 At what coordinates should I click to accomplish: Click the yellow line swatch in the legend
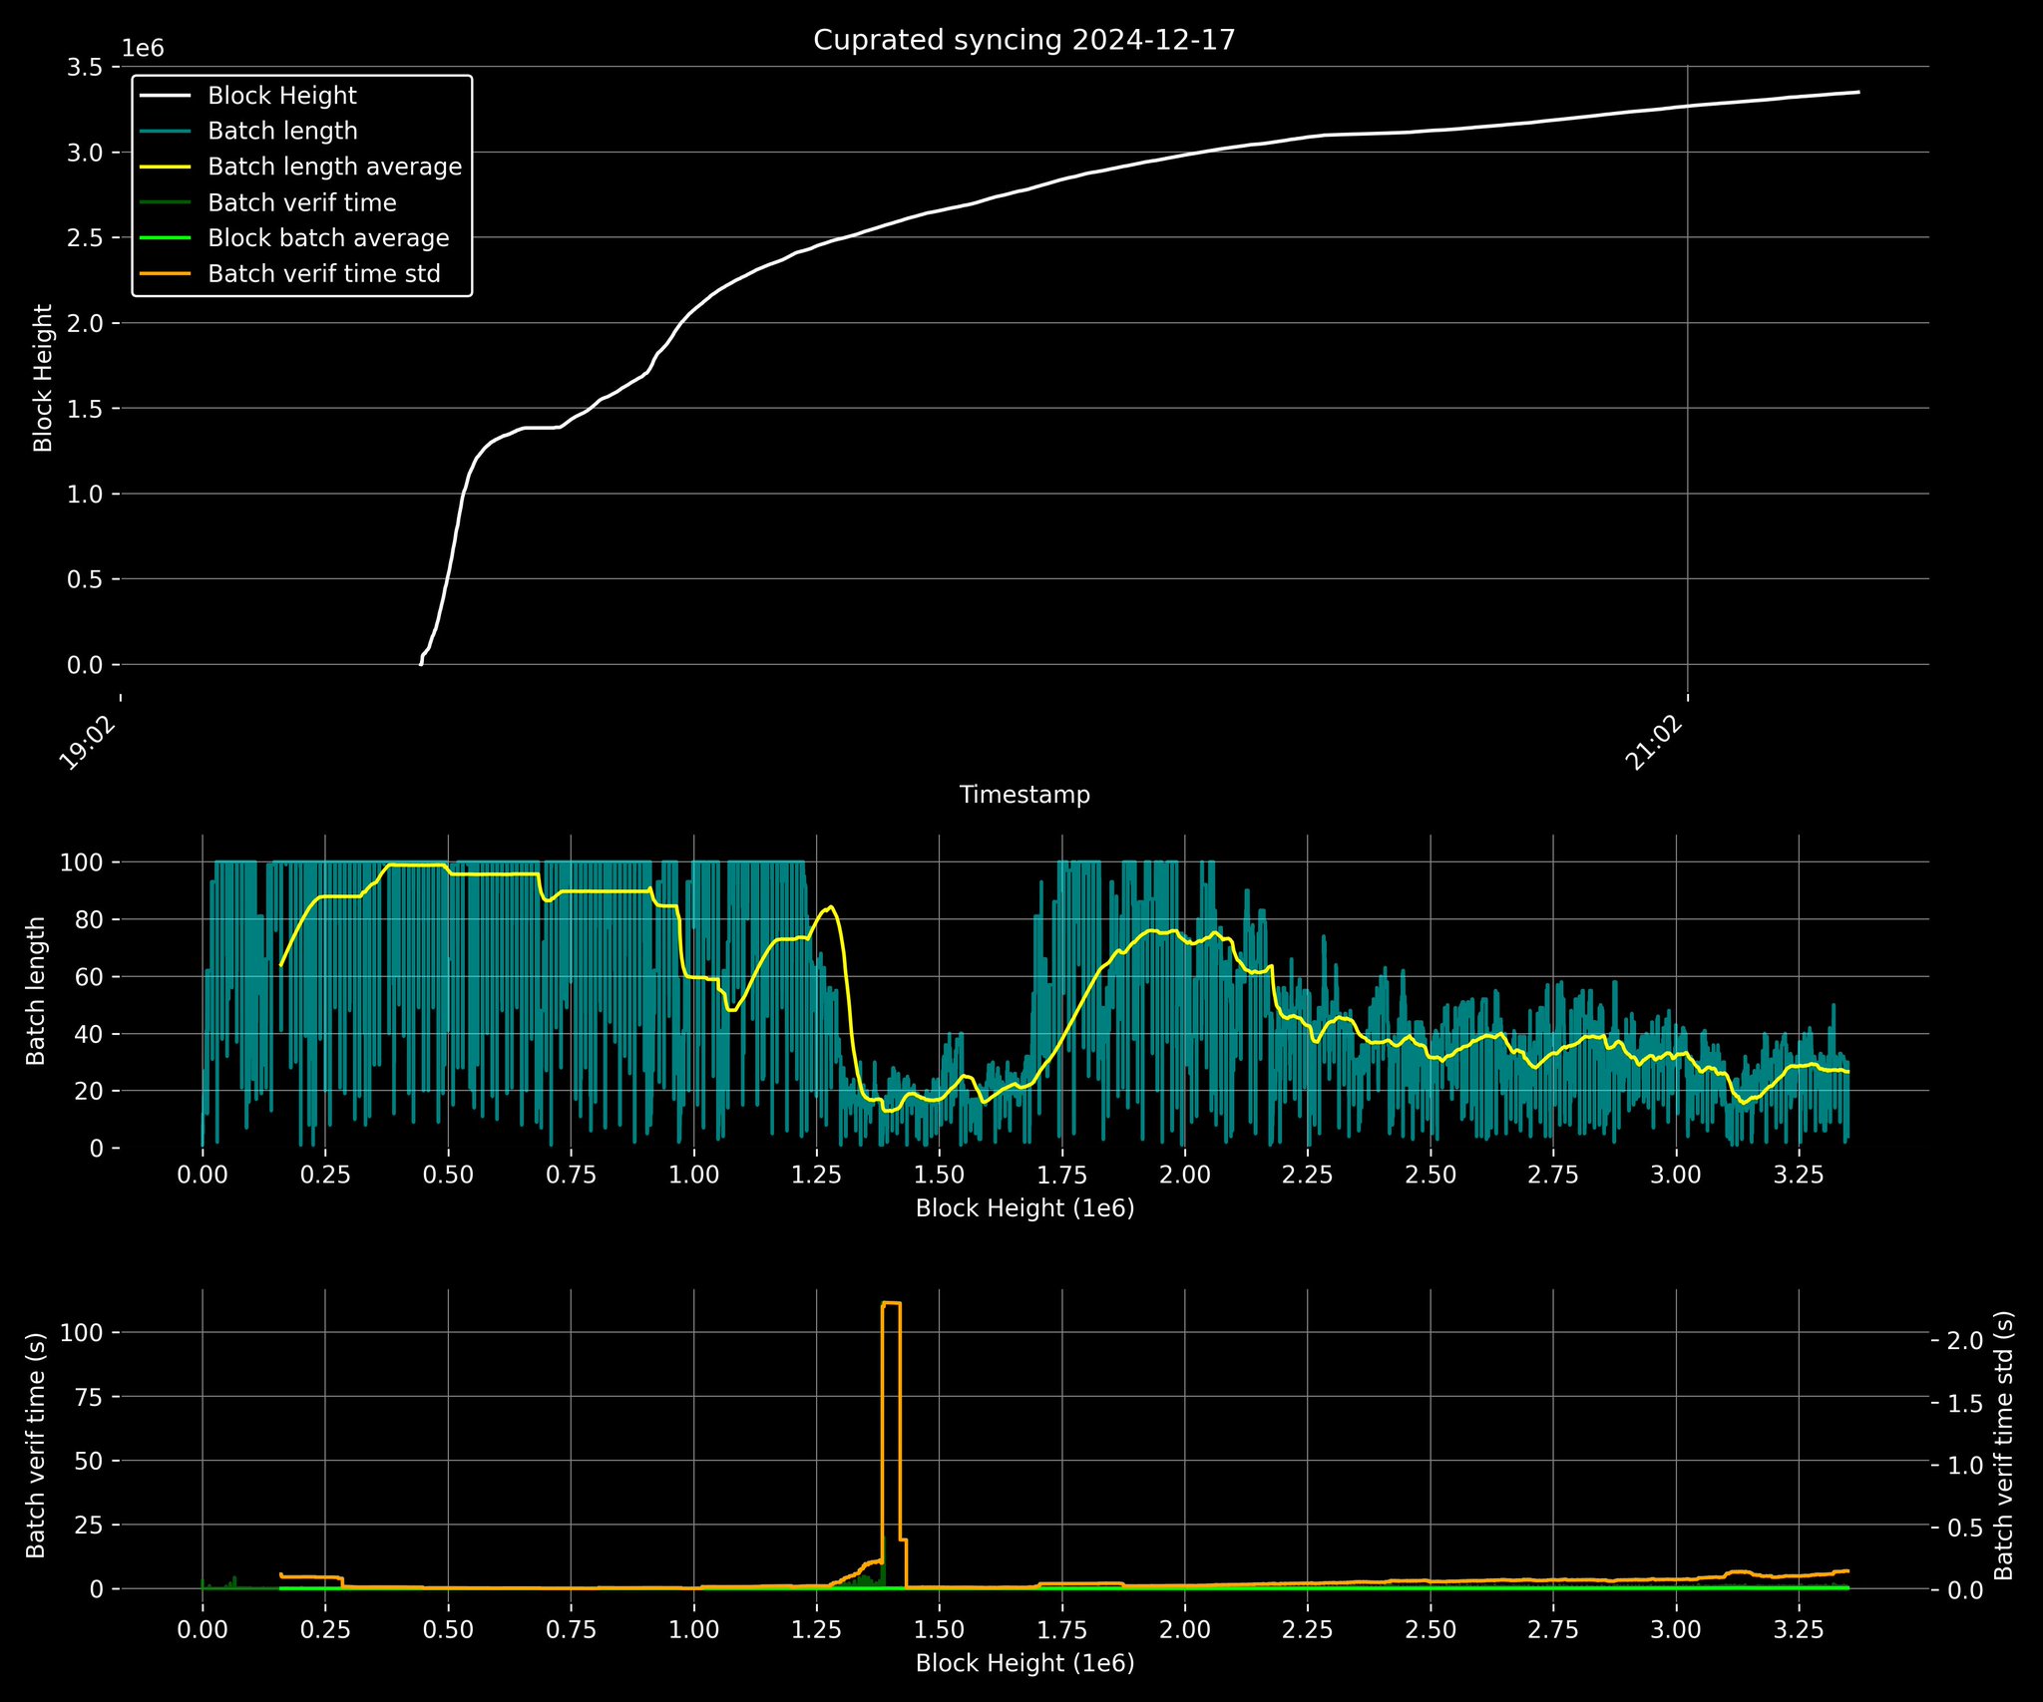(x=165, y=167)
